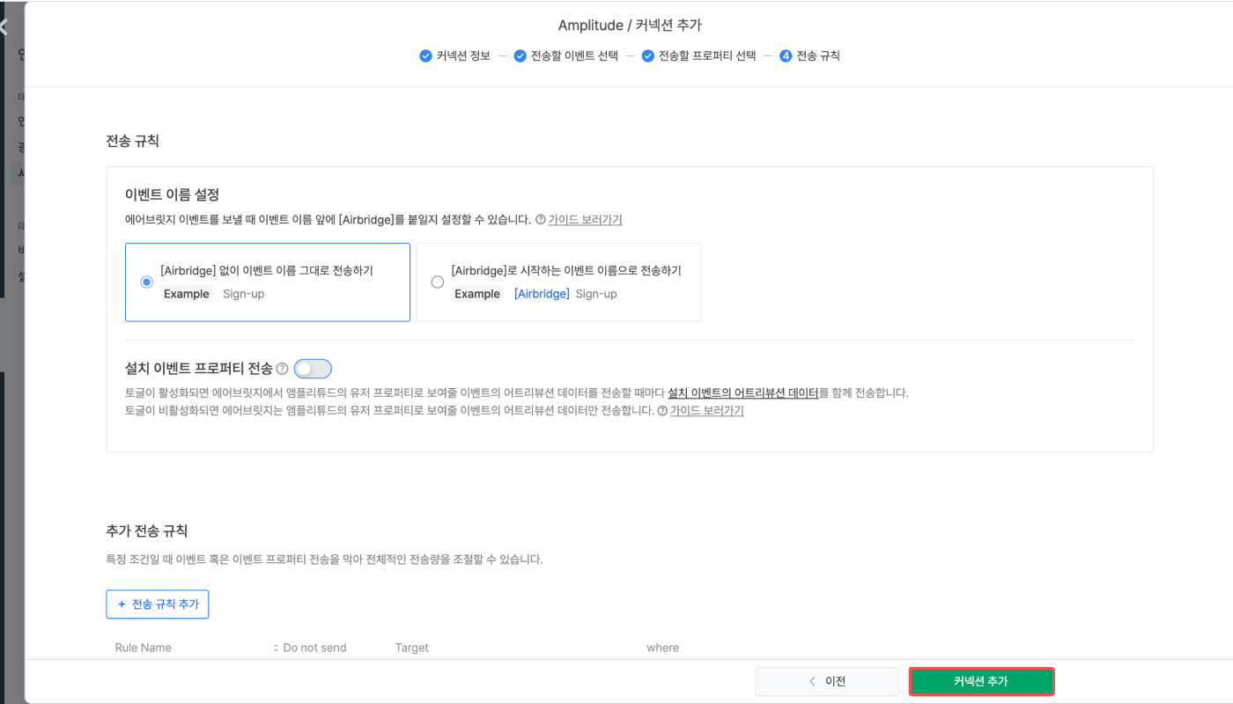Open 가이드 보러가기 link below the toggle description
1233x704 pixels.
point(706,411)
